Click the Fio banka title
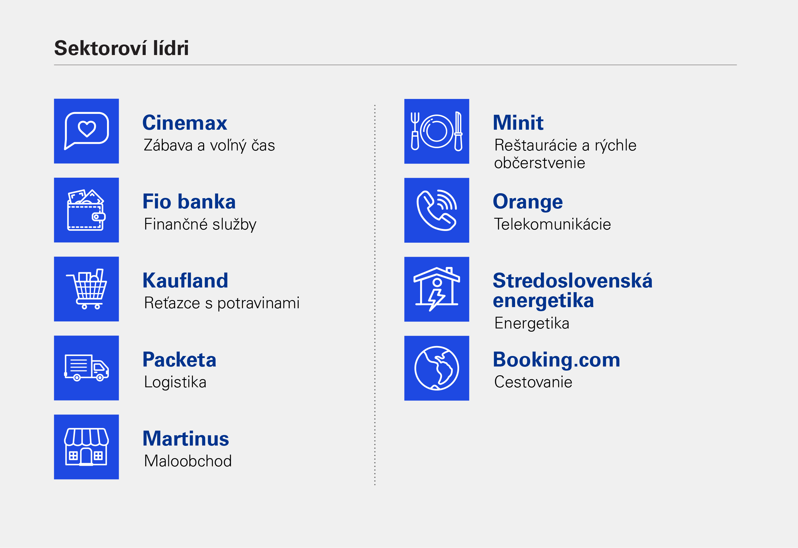 point(189,202)
